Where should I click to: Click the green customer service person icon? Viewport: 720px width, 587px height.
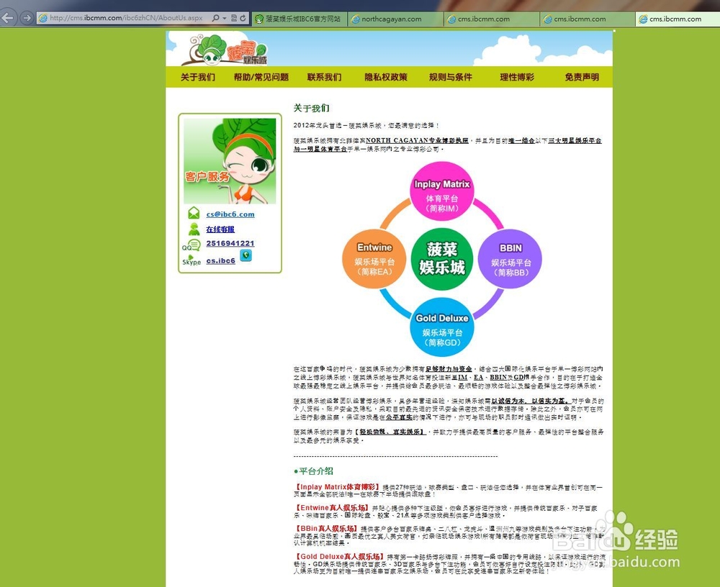tap(193, 229)
